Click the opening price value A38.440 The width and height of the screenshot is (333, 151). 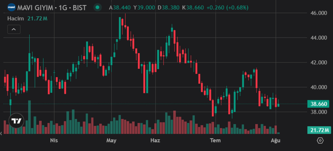pyautogui.click(x=120, y=7)
